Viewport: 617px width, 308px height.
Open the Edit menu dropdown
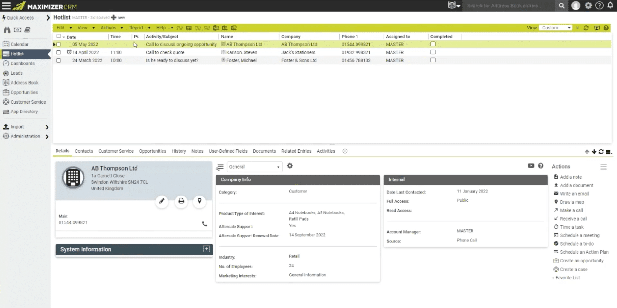64,28
